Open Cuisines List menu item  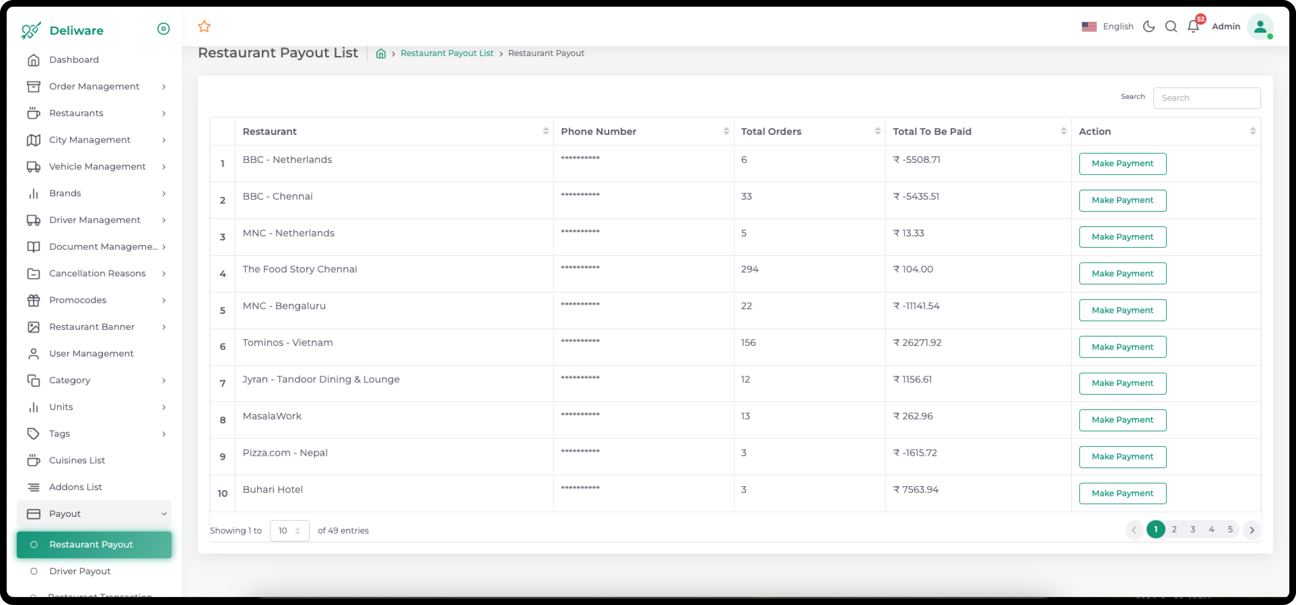pyautogui.click(x=94, y=460)
